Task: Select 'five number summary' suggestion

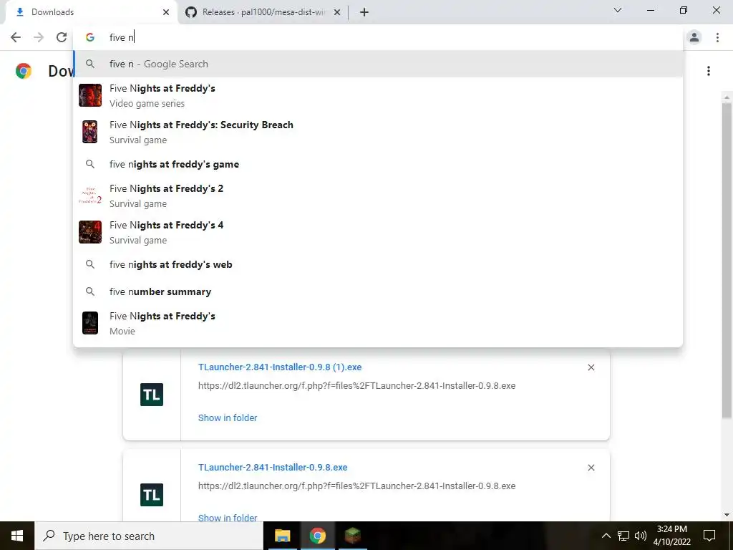Action: click(378, 291)
